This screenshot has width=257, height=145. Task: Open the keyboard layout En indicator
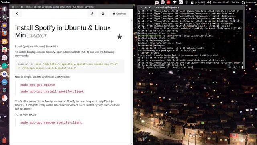tap(181, 2)
